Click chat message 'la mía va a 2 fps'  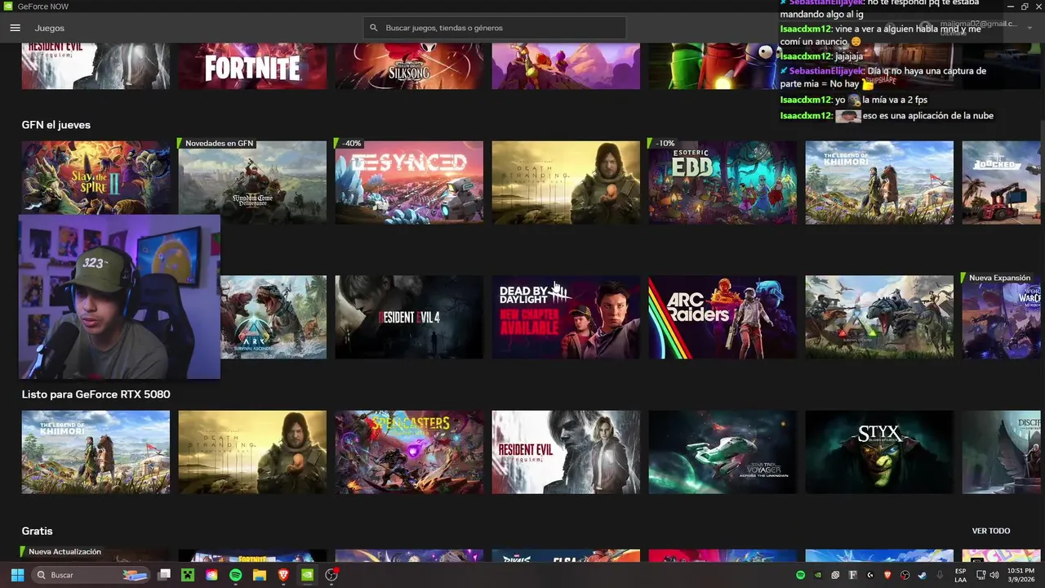click(x=894, y=100)
